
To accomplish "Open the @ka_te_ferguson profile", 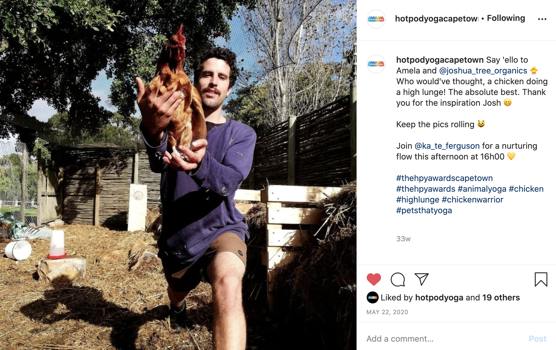I will point(446,146).
